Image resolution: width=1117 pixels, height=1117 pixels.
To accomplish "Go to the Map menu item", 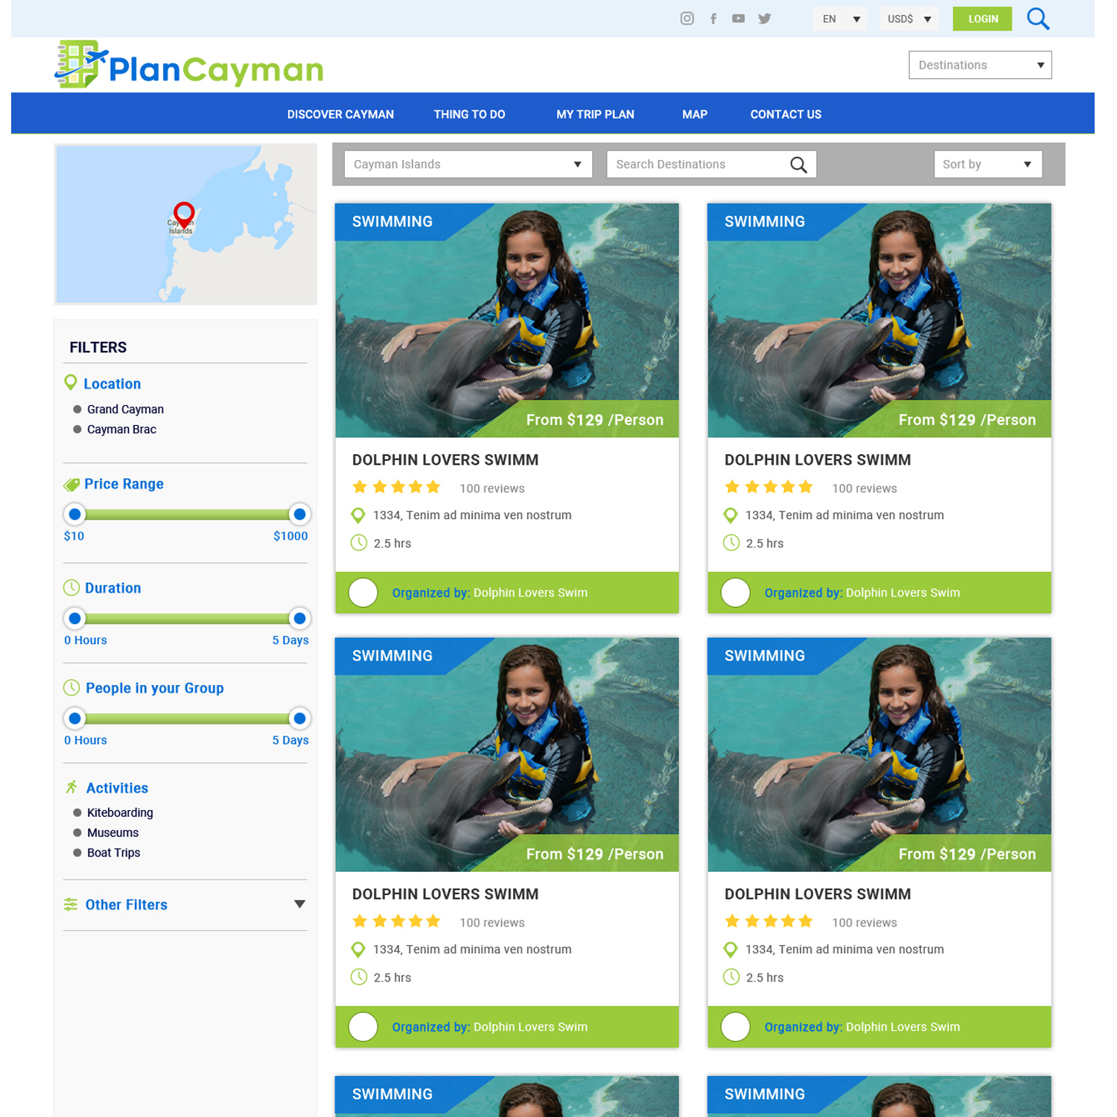I will pos(695,114).
